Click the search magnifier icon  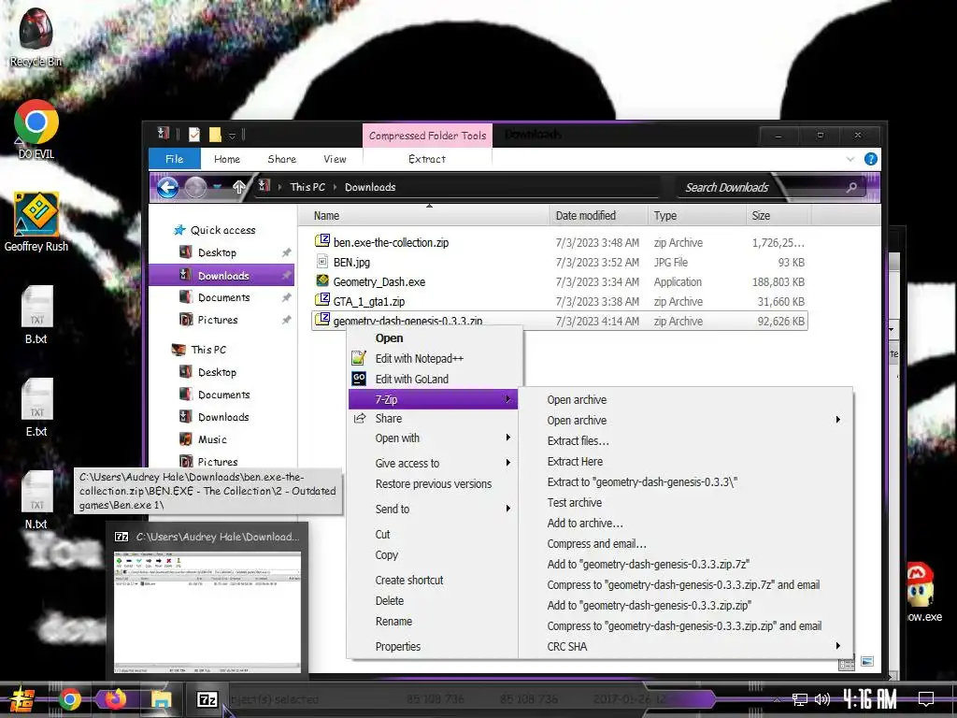click(851, 187)
